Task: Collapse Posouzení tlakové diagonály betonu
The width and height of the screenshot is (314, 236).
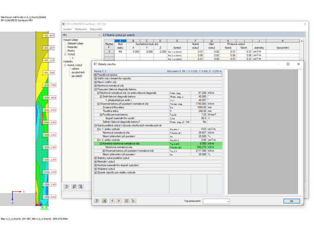Action: (95, 89)
